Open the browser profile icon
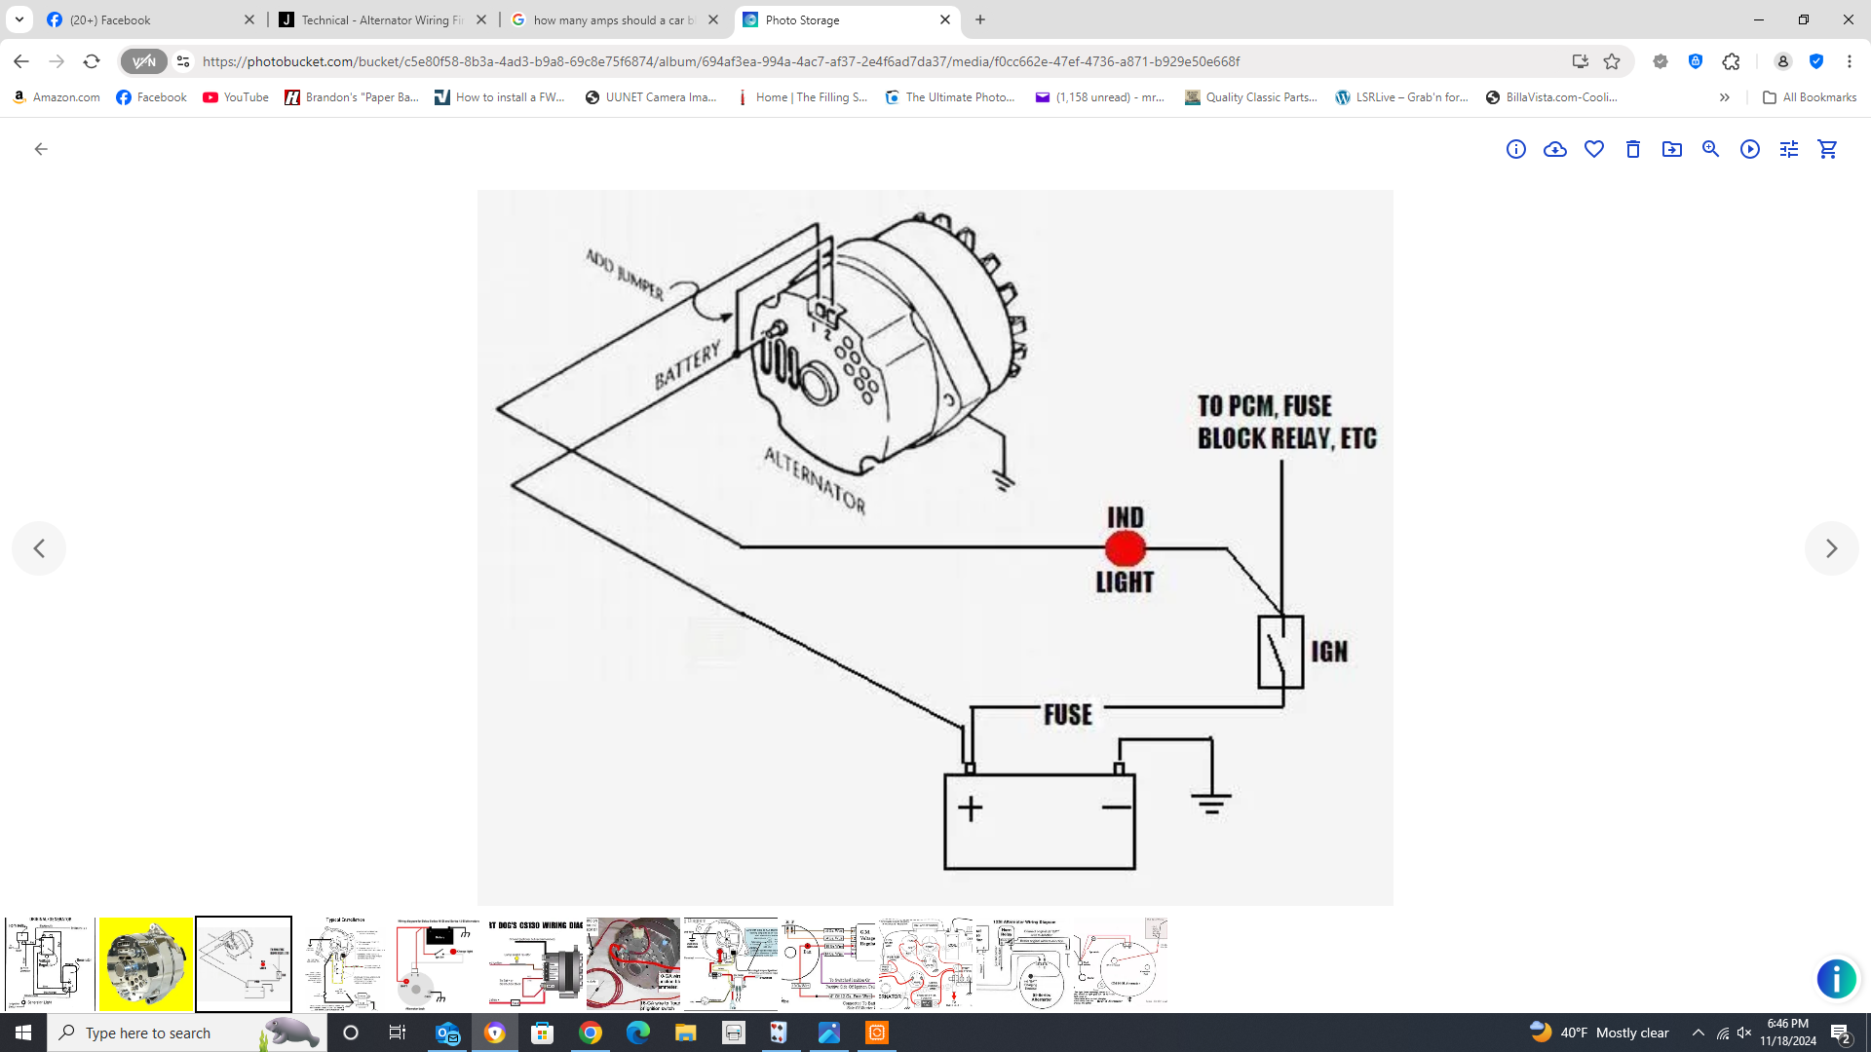Viewport: 1871px width, 1052px height. (1782, 61)
